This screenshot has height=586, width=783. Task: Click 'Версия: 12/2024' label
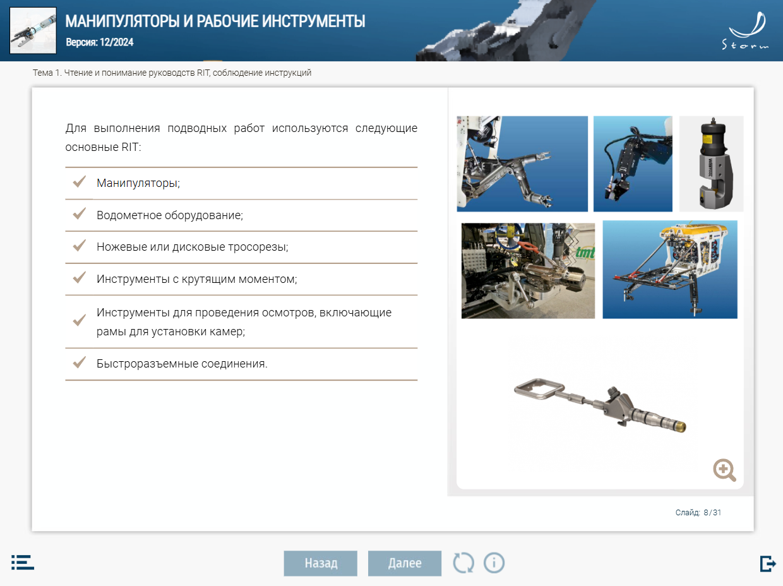[100, 43]
